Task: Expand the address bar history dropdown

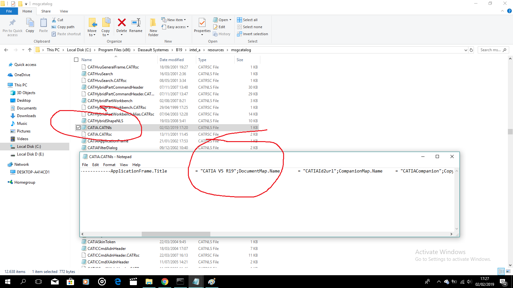Action: 466,50
